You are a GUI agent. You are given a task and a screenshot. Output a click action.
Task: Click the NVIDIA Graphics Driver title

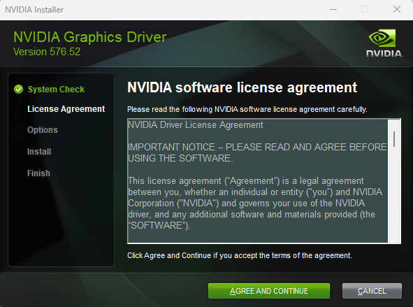90,37
